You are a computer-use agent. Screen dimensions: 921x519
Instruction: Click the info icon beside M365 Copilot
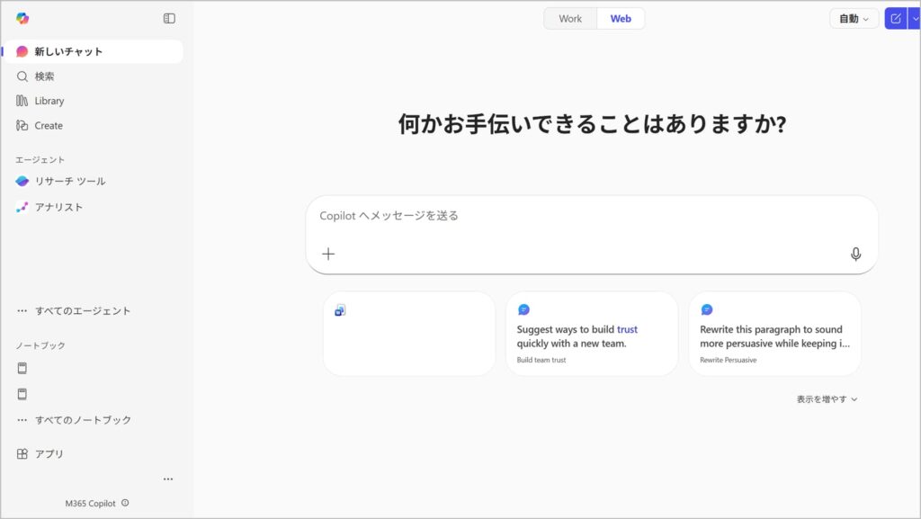(x=125, y=503)
